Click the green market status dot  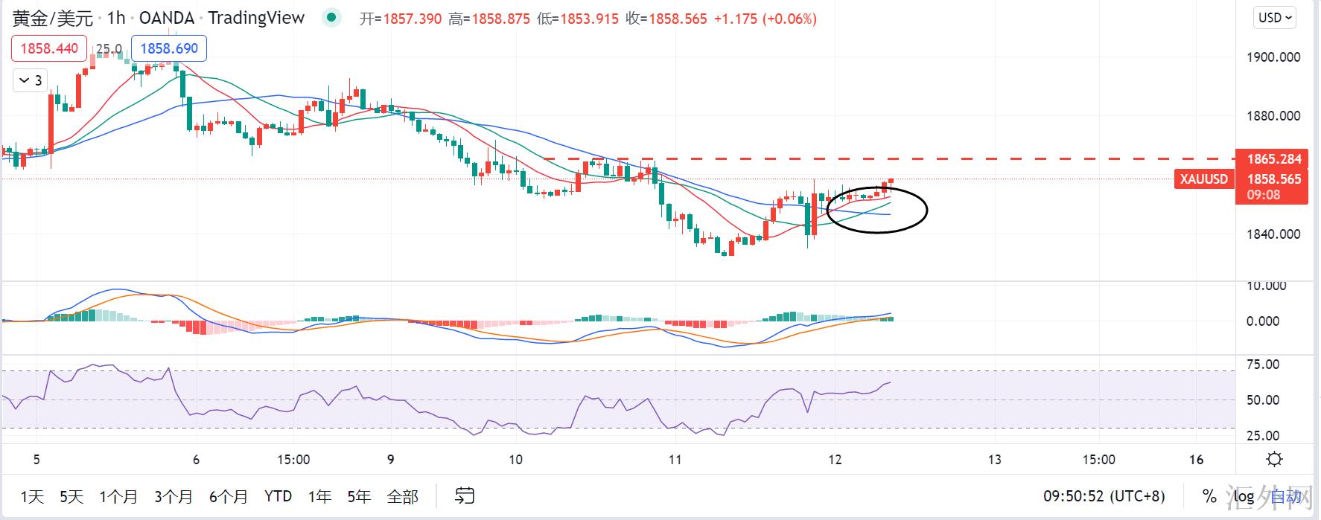click(x=332, y=18)
